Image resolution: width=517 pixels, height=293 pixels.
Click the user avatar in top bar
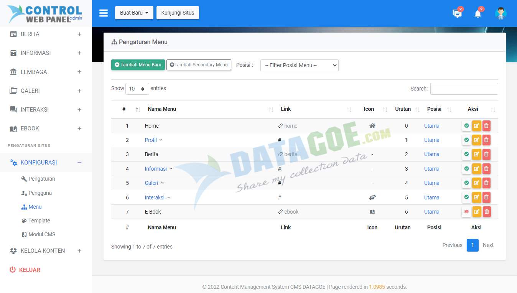501,13
